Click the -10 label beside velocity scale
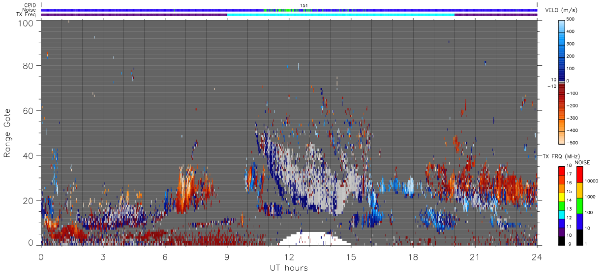This screenshot has width=604, height=278. coord(553,86)
